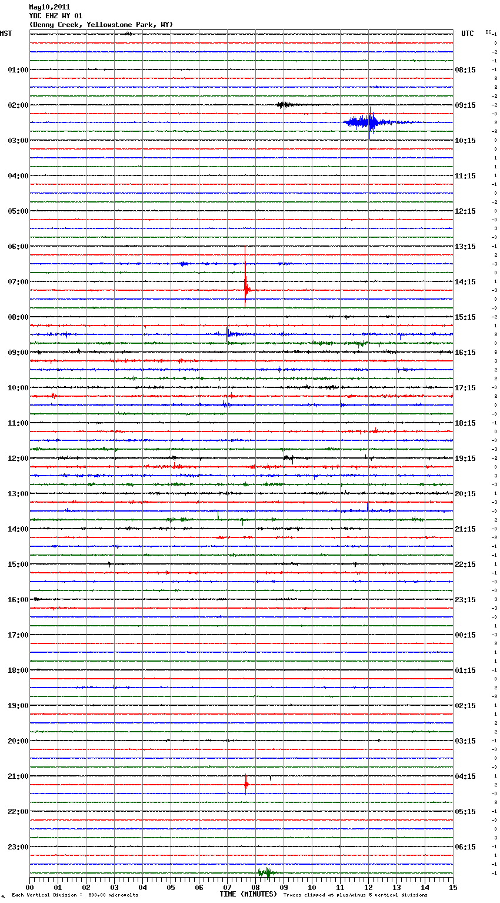500x903 pixels.
Task: Click the 09:15 UTC time label
Action: click(465, 105)
